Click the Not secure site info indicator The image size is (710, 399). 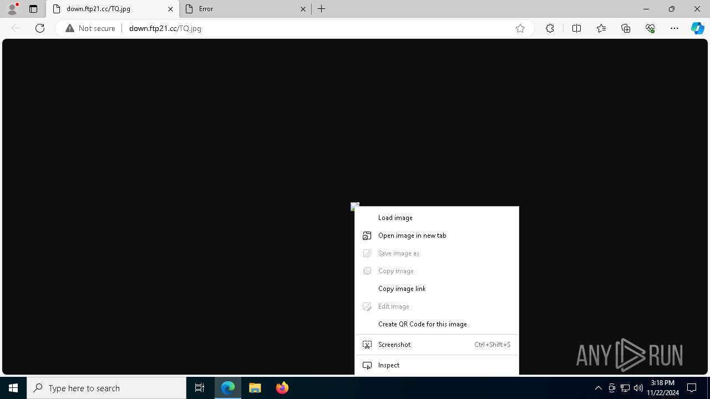[90, 28]
